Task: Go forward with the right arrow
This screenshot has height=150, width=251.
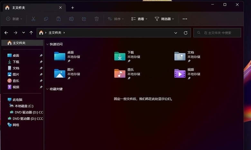Action: (x=15, y=33)
